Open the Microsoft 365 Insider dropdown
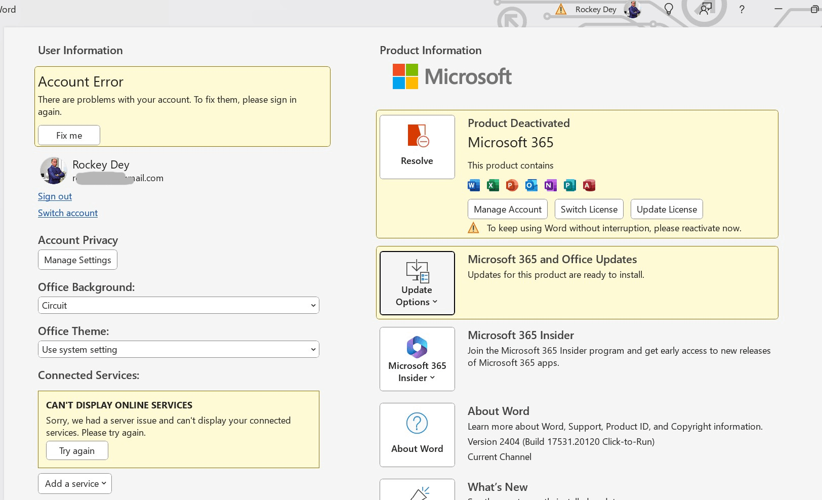822x500 pixels. point(417,359)
